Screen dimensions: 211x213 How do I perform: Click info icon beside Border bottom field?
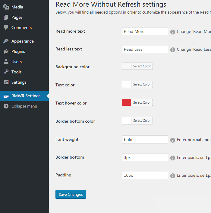click(172, 158)
